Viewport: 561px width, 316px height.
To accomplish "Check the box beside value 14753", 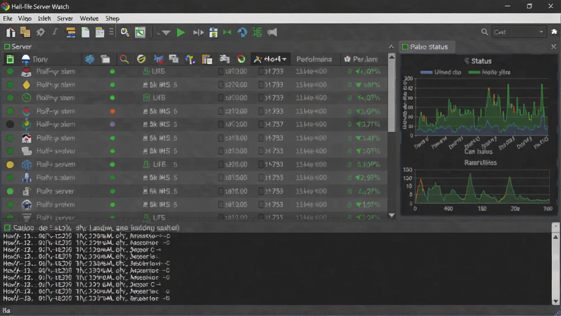I will [x=261, y=165].
